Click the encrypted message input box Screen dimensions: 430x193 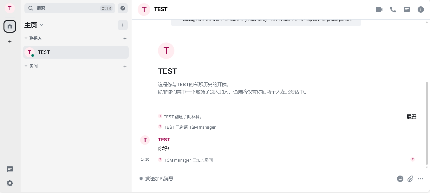click(266, 179)
